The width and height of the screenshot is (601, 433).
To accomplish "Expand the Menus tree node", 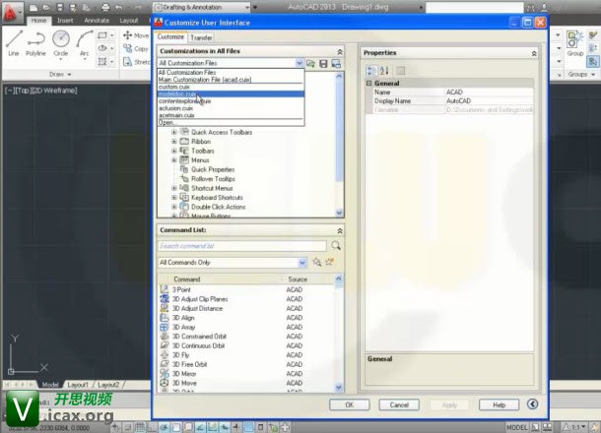I will 174,160.
